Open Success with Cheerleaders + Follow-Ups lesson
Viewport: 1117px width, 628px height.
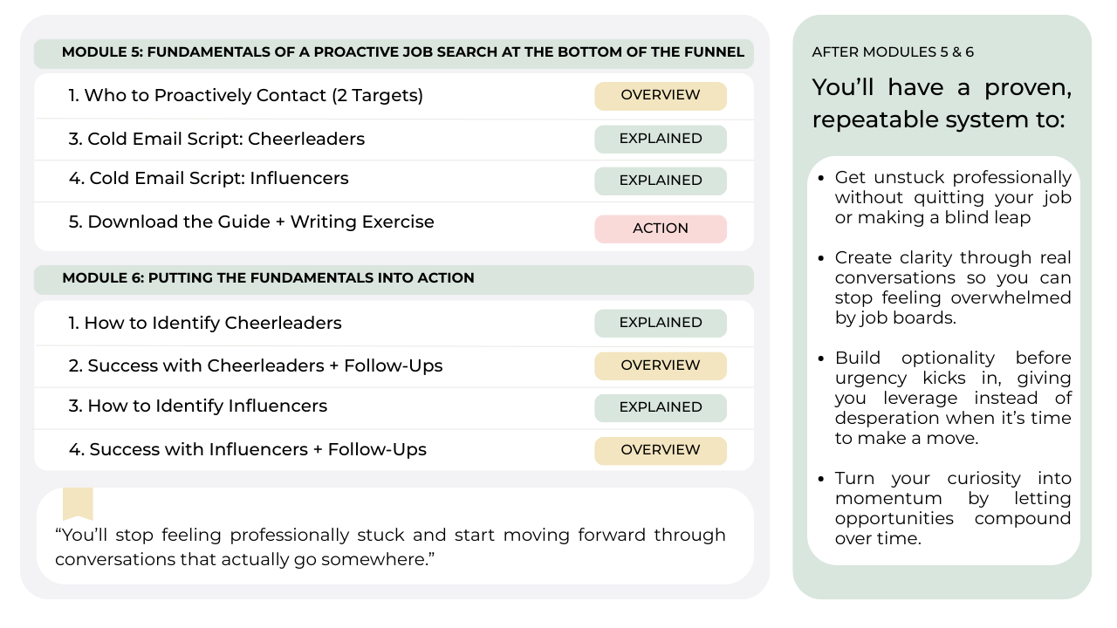256,366
